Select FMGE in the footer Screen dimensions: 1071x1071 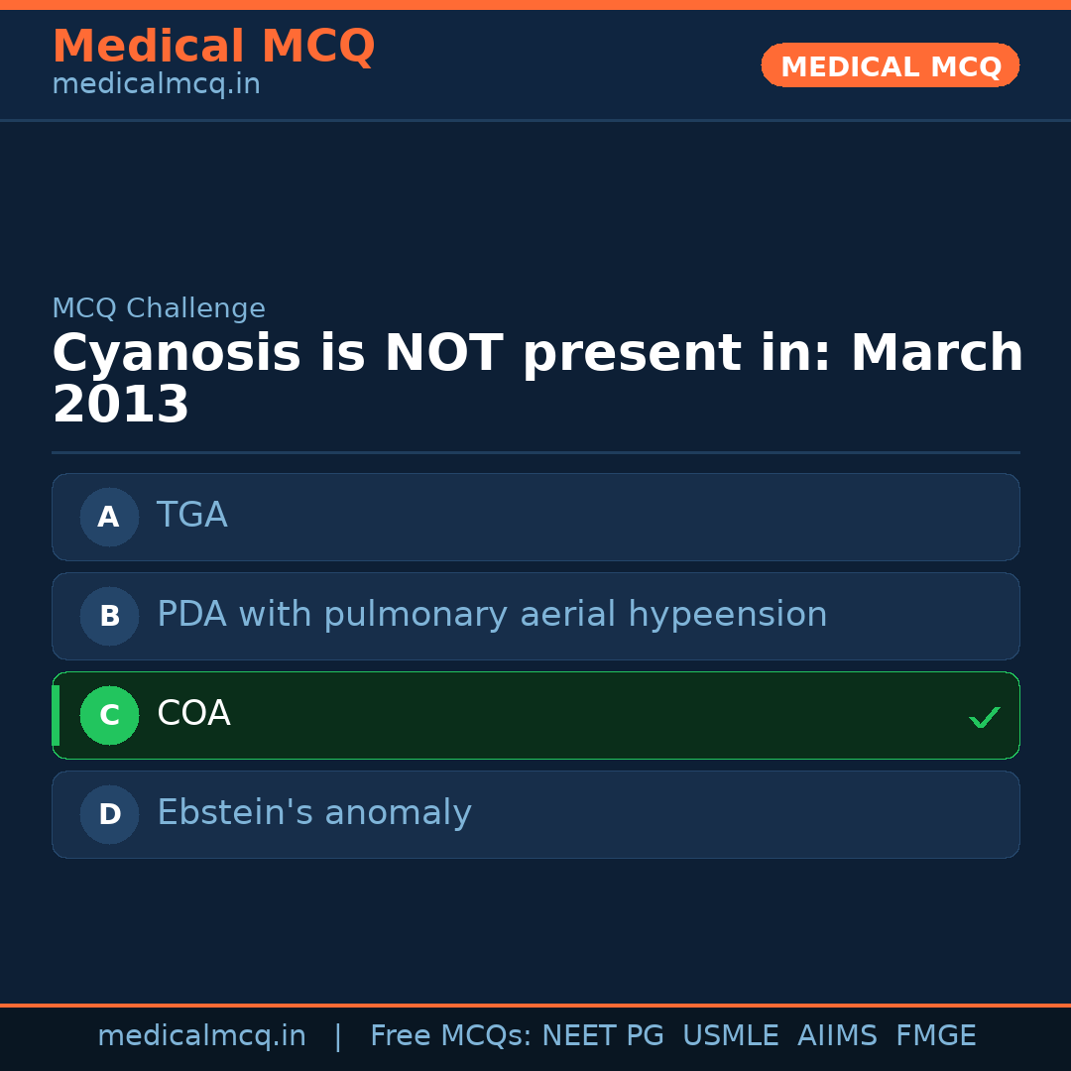pos(935,1036)
